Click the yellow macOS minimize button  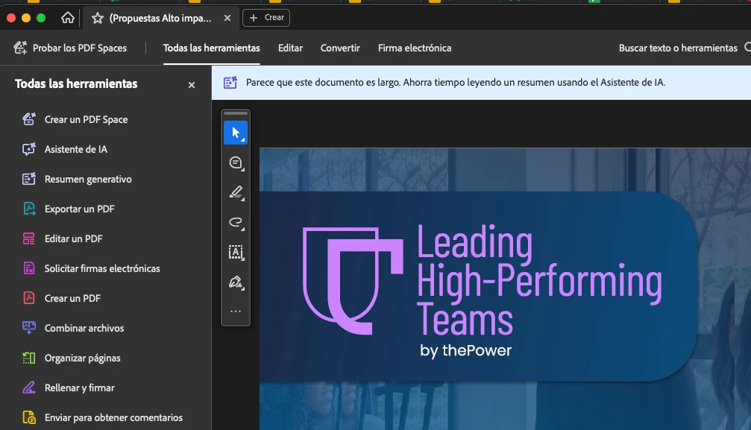click(26, 18)
